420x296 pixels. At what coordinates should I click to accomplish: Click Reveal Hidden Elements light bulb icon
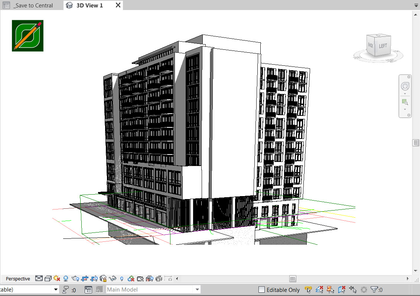coord(121,279)
